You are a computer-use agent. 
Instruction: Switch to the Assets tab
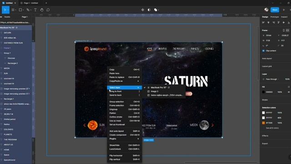pyautogui.click(x=7, y=17)
